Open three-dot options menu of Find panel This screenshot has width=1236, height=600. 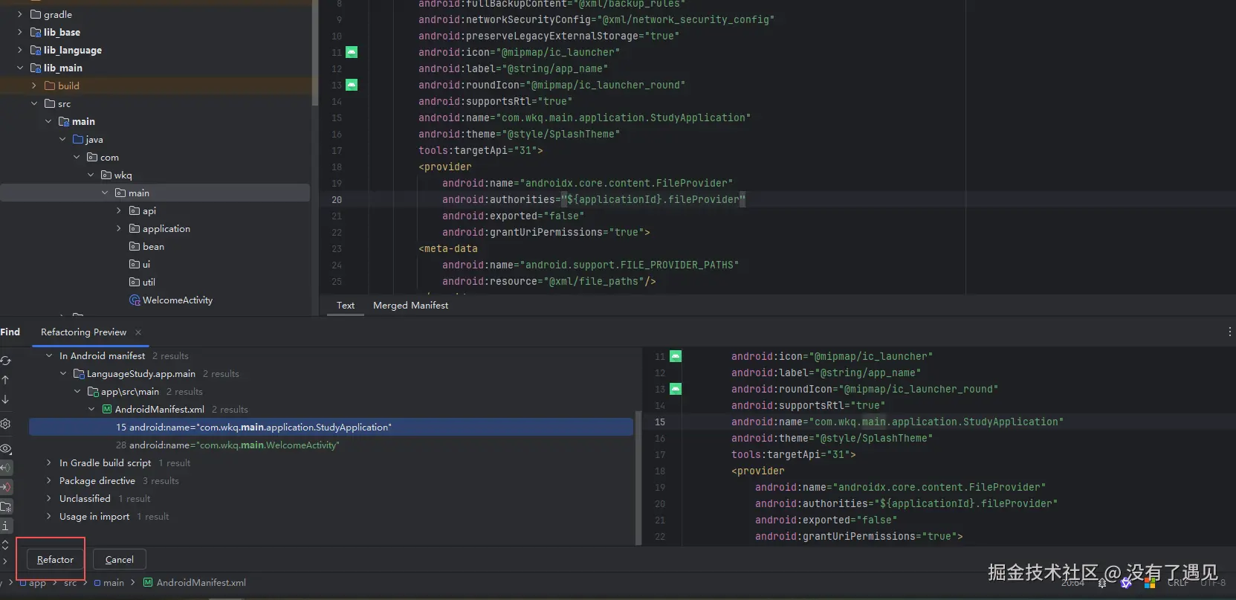point(1229,332)
